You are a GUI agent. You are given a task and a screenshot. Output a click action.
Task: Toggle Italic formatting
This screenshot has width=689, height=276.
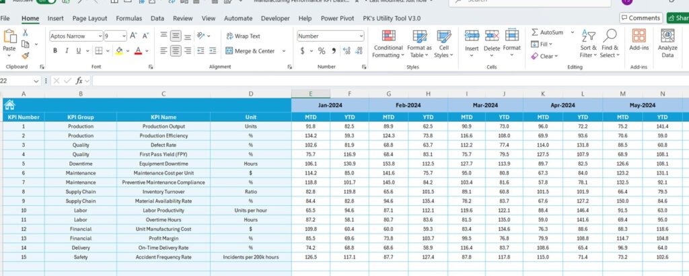tap(67, 51)
